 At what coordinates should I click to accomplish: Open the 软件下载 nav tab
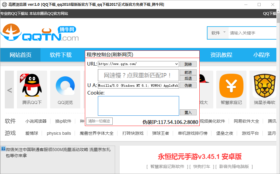[x=61, y=55]
